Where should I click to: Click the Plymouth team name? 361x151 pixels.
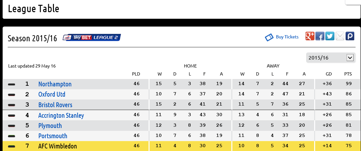(x=50, y=126)
